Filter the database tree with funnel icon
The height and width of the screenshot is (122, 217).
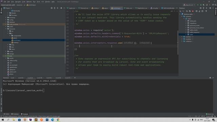click(x=206, y=11)
